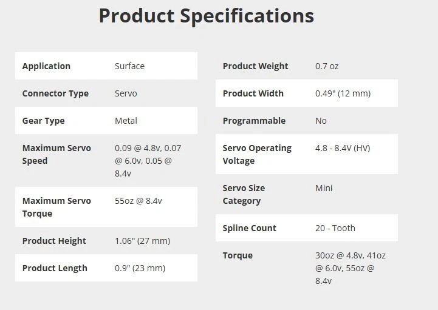The height and width of the screenshot is (310, 438).
Task: Click the Product Length label
Action: click(55, 268)
